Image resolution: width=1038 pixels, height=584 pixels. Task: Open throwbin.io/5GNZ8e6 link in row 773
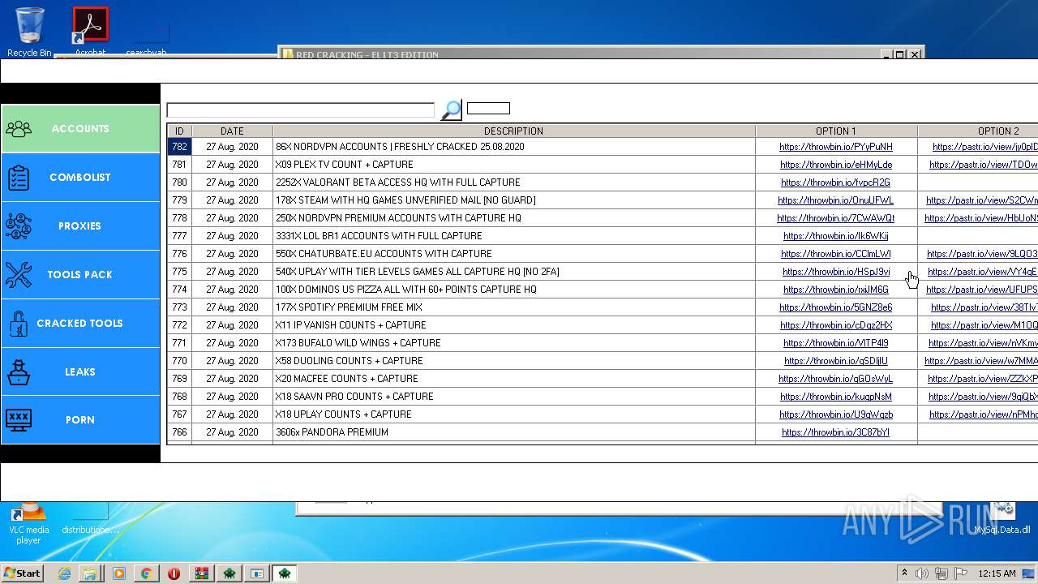tap(836, 307)
